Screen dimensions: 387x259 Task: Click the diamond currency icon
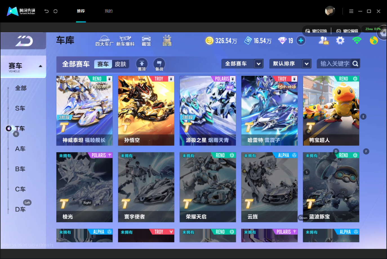coord(282,41)
